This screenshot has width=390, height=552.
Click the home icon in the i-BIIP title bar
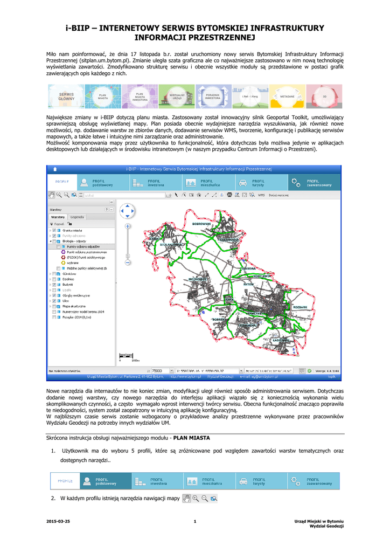54,169
